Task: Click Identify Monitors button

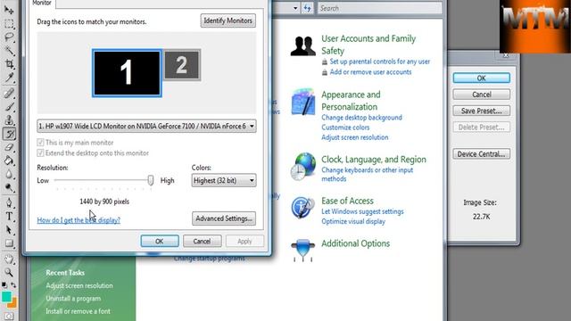Action: (x=228, y=21)
